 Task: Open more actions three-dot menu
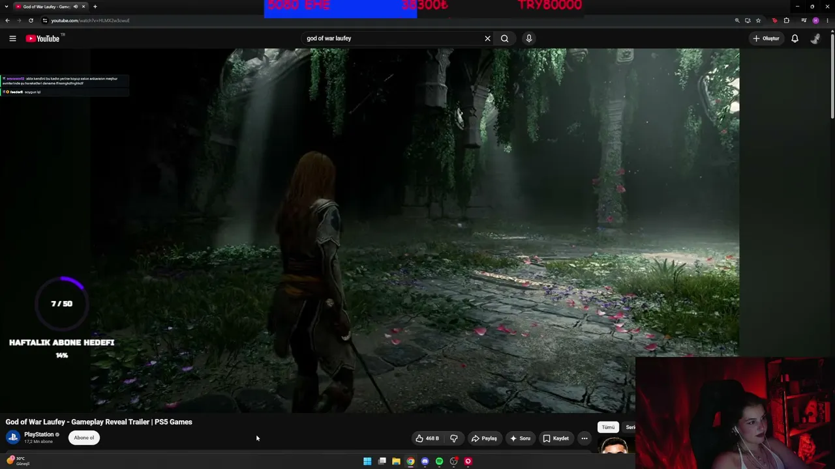584,438
